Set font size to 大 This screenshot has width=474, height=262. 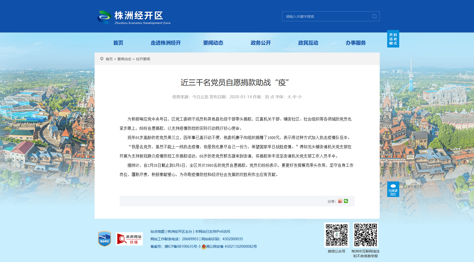pos(289,97)
